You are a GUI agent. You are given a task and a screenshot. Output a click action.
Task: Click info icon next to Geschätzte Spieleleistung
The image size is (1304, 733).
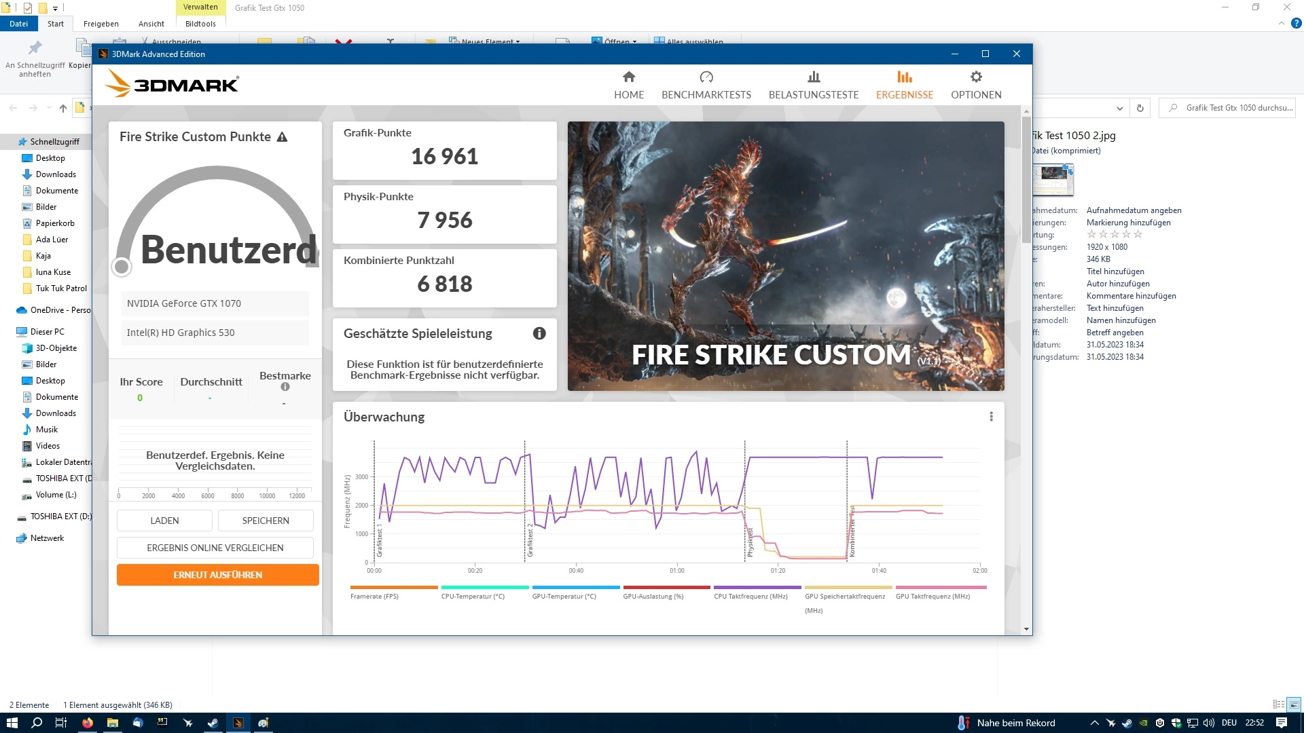pos(539,333)
